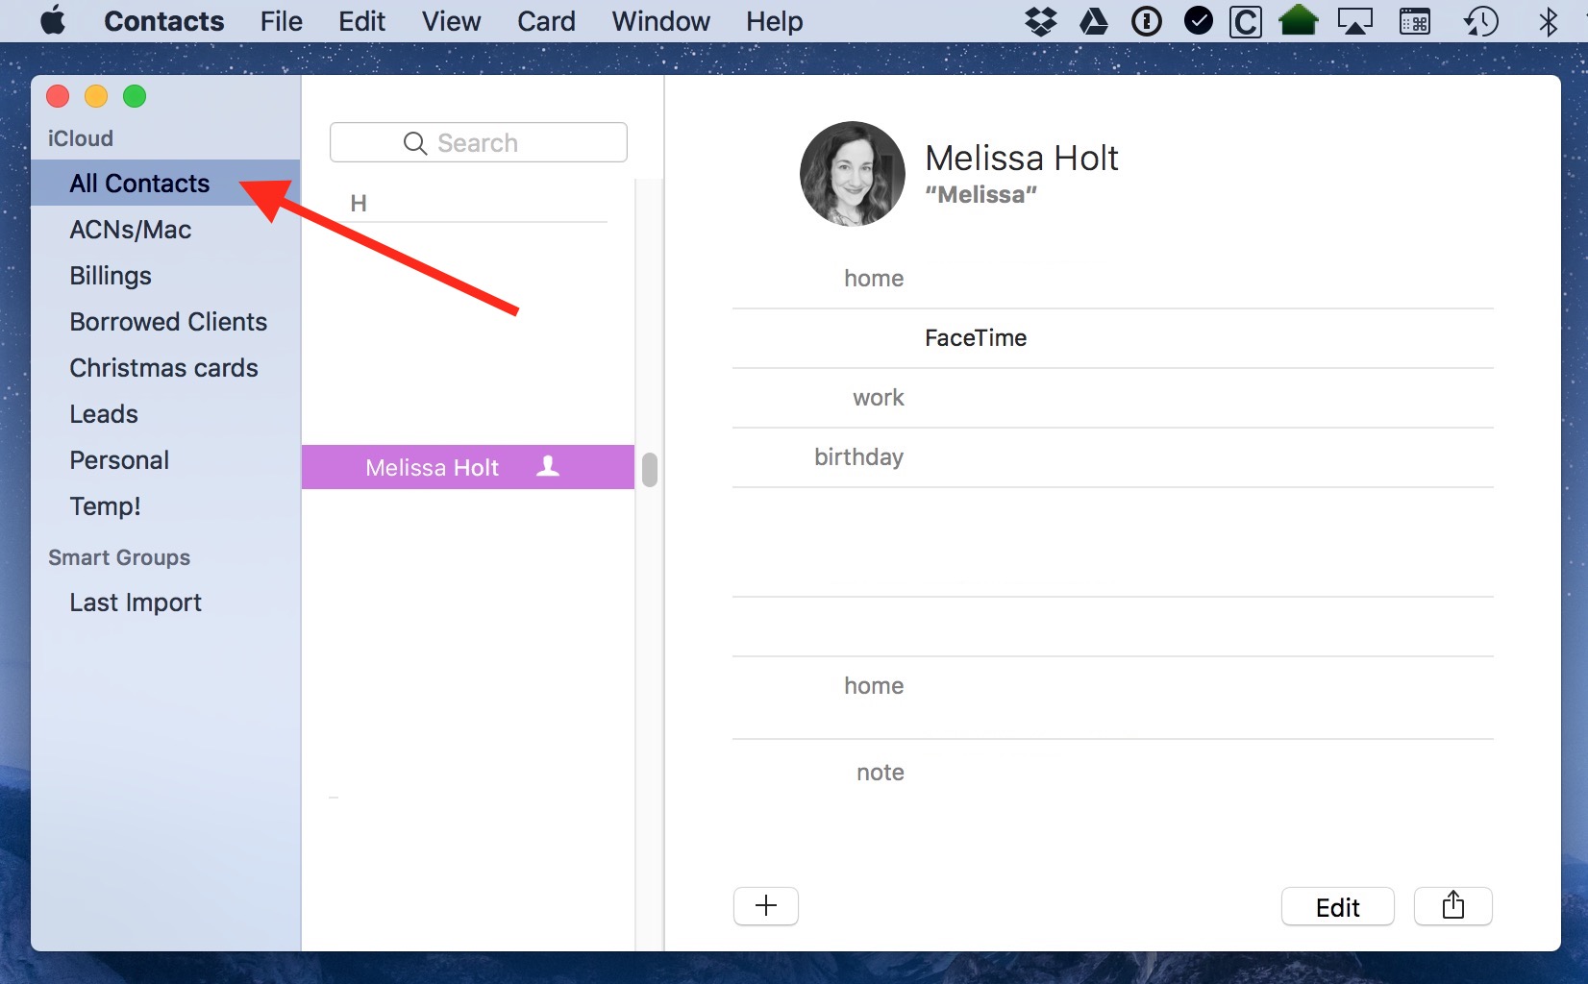This screenshot has width=1588, height=984.
Task: Select Melissa Holt in contact list
Action: 468,467
